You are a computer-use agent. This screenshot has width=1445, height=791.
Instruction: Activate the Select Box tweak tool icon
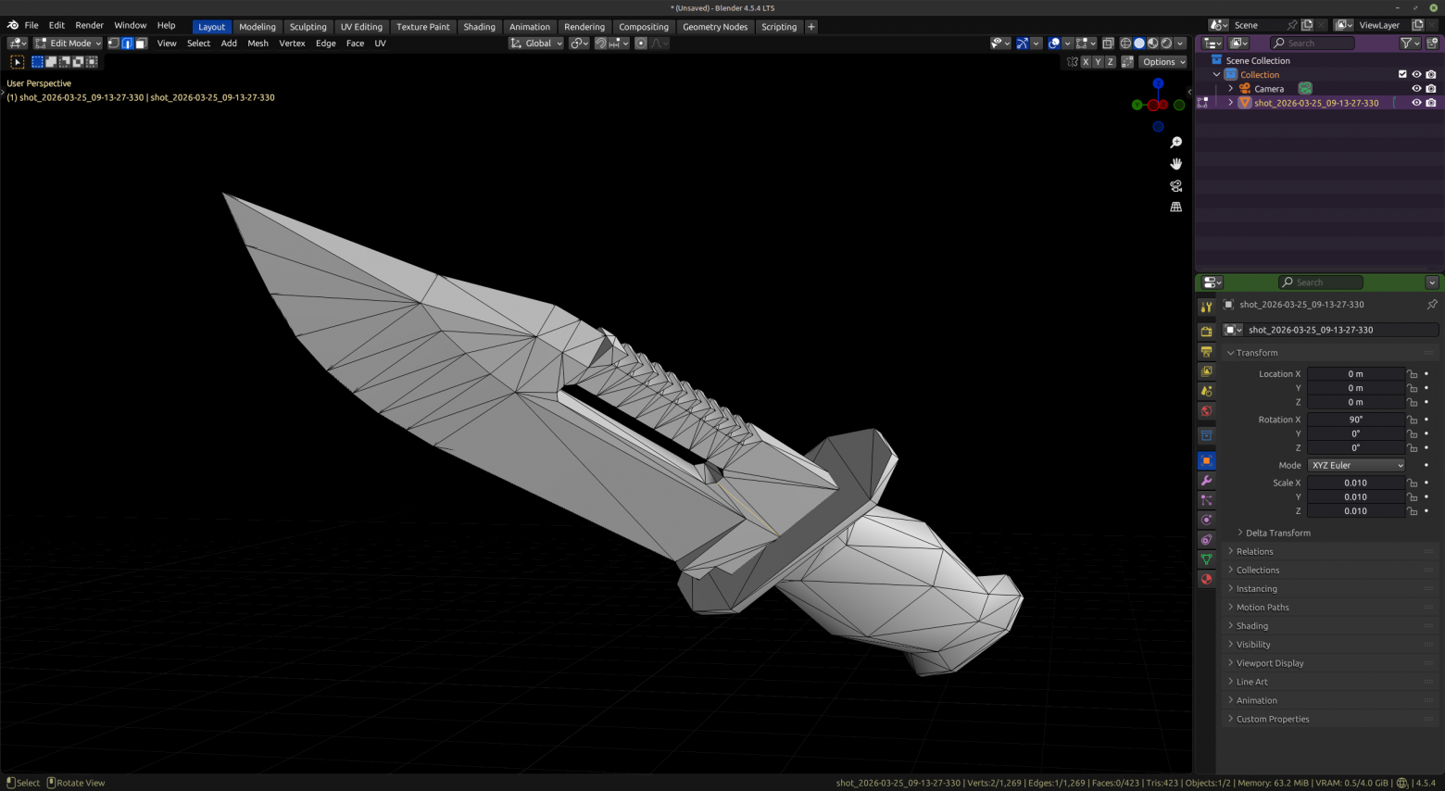coord(17,62)
